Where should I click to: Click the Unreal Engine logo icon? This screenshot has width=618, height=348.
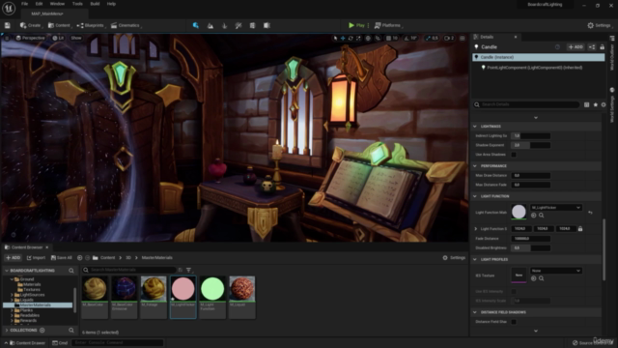tap(9, 8)
